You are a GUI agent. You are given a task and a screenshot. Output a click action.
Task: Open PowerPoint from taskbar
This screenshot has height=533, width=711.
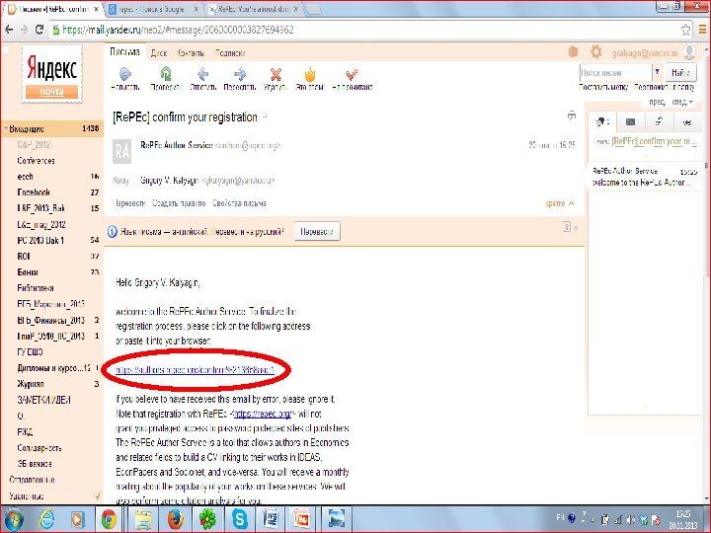[302, 519]
